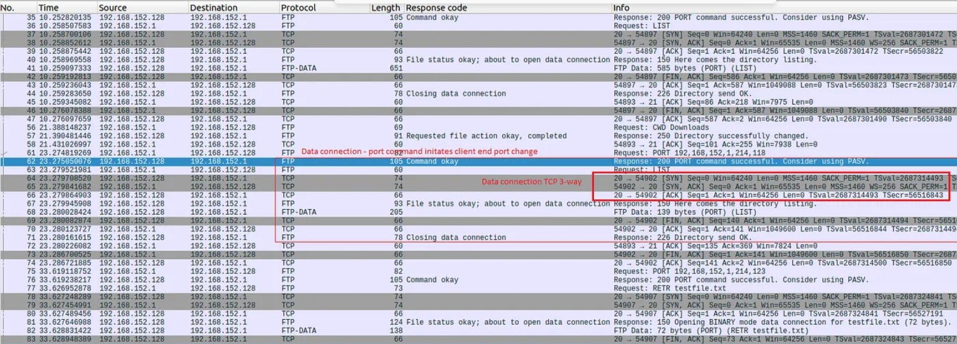This screenshot has height=344, width=957.
Task: Select packet 79 at time 33.627454991
Action: point(478,305)
